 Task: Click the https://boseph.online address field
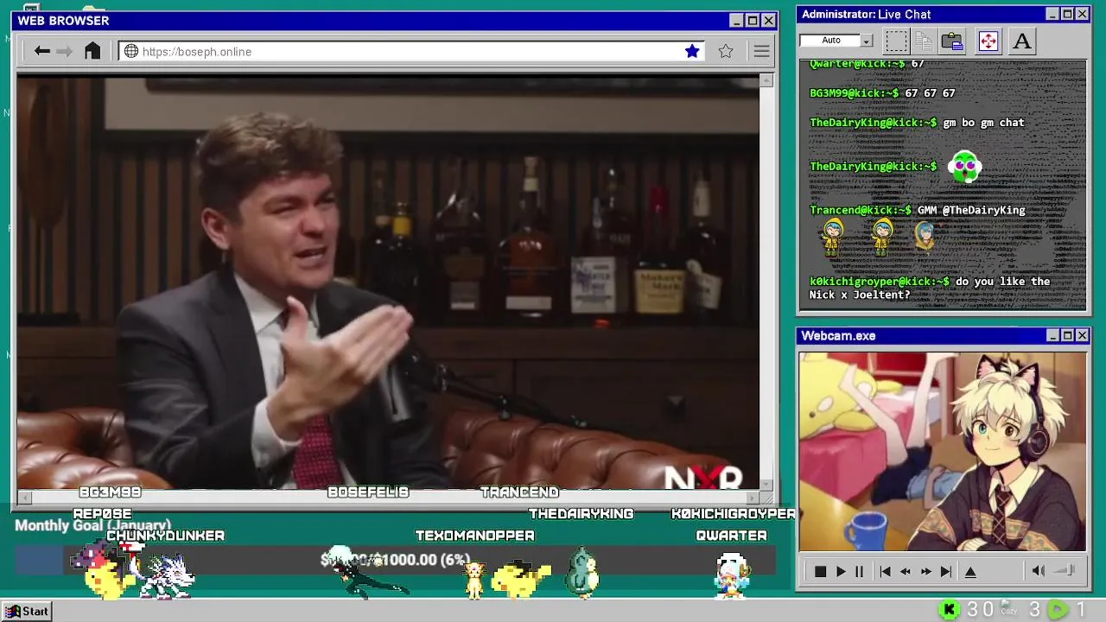pyautogui.click(x=411, y=51)
